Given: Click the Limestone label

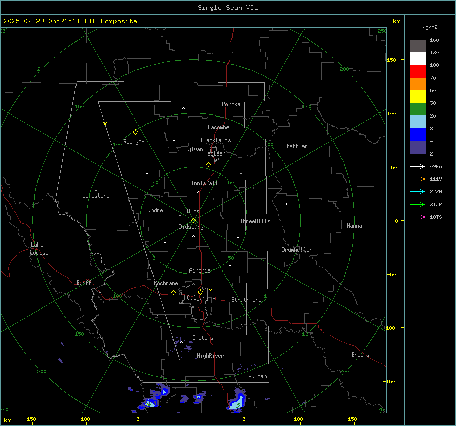Looking at the screenshot, I should (96, 196).
